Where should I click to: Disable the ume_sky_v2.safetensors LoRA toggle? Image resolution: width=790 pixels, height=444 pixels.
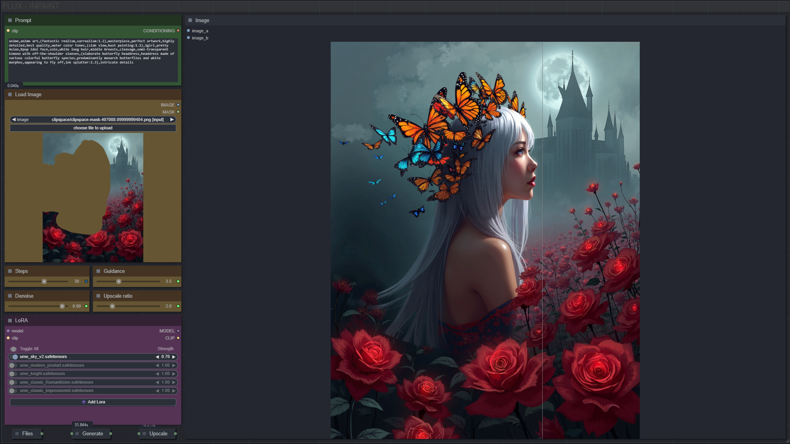[x=14, y=357]
